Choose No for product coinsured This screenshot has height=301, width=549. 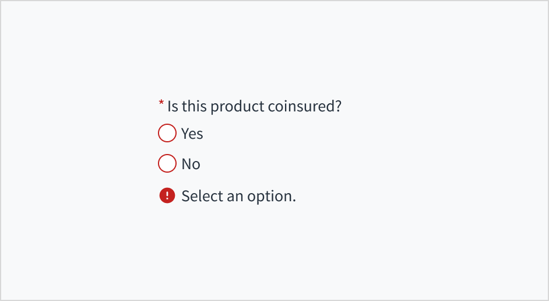pos(167,164)
